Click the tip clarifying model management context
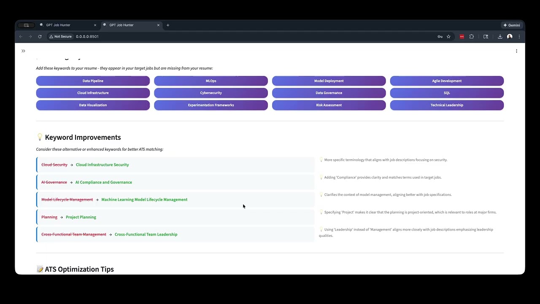 (x=385, y=195)
